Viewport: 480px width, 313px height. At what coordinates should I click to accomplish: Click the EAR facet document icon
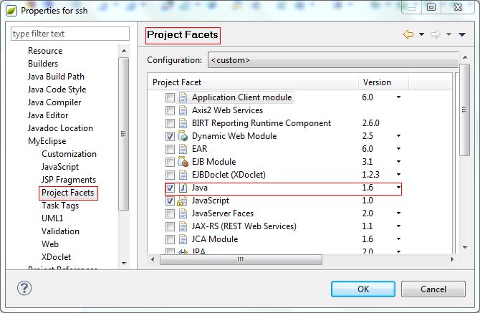tap(183, 149)
